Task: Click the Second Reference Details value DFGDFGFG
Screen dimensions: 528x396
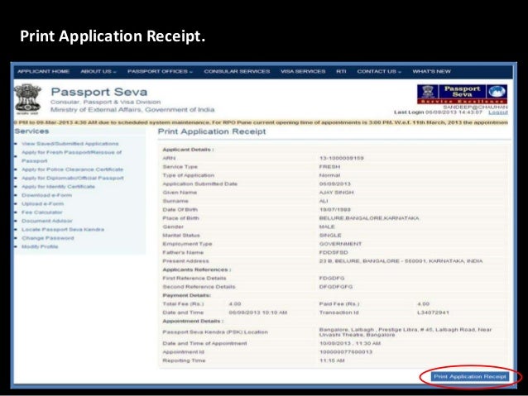Action: (x=336, y=287)
